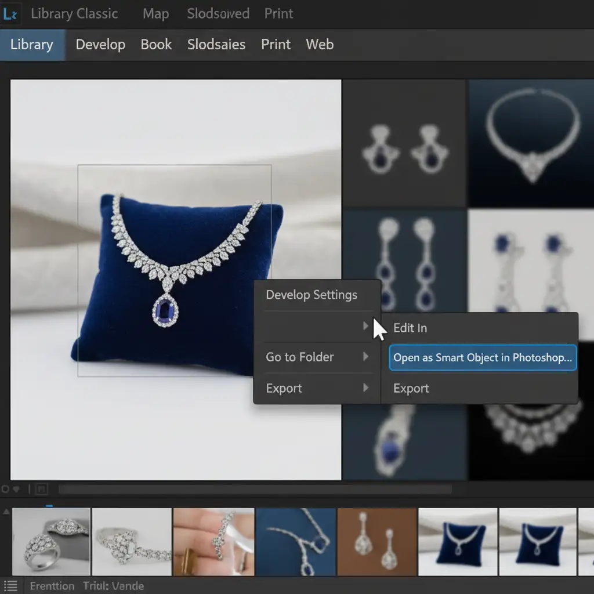594x594 pixels.
Task: Collapse the filmstrip using the triangle arrow
Action: pyautogui.click(x=6, y=512)
